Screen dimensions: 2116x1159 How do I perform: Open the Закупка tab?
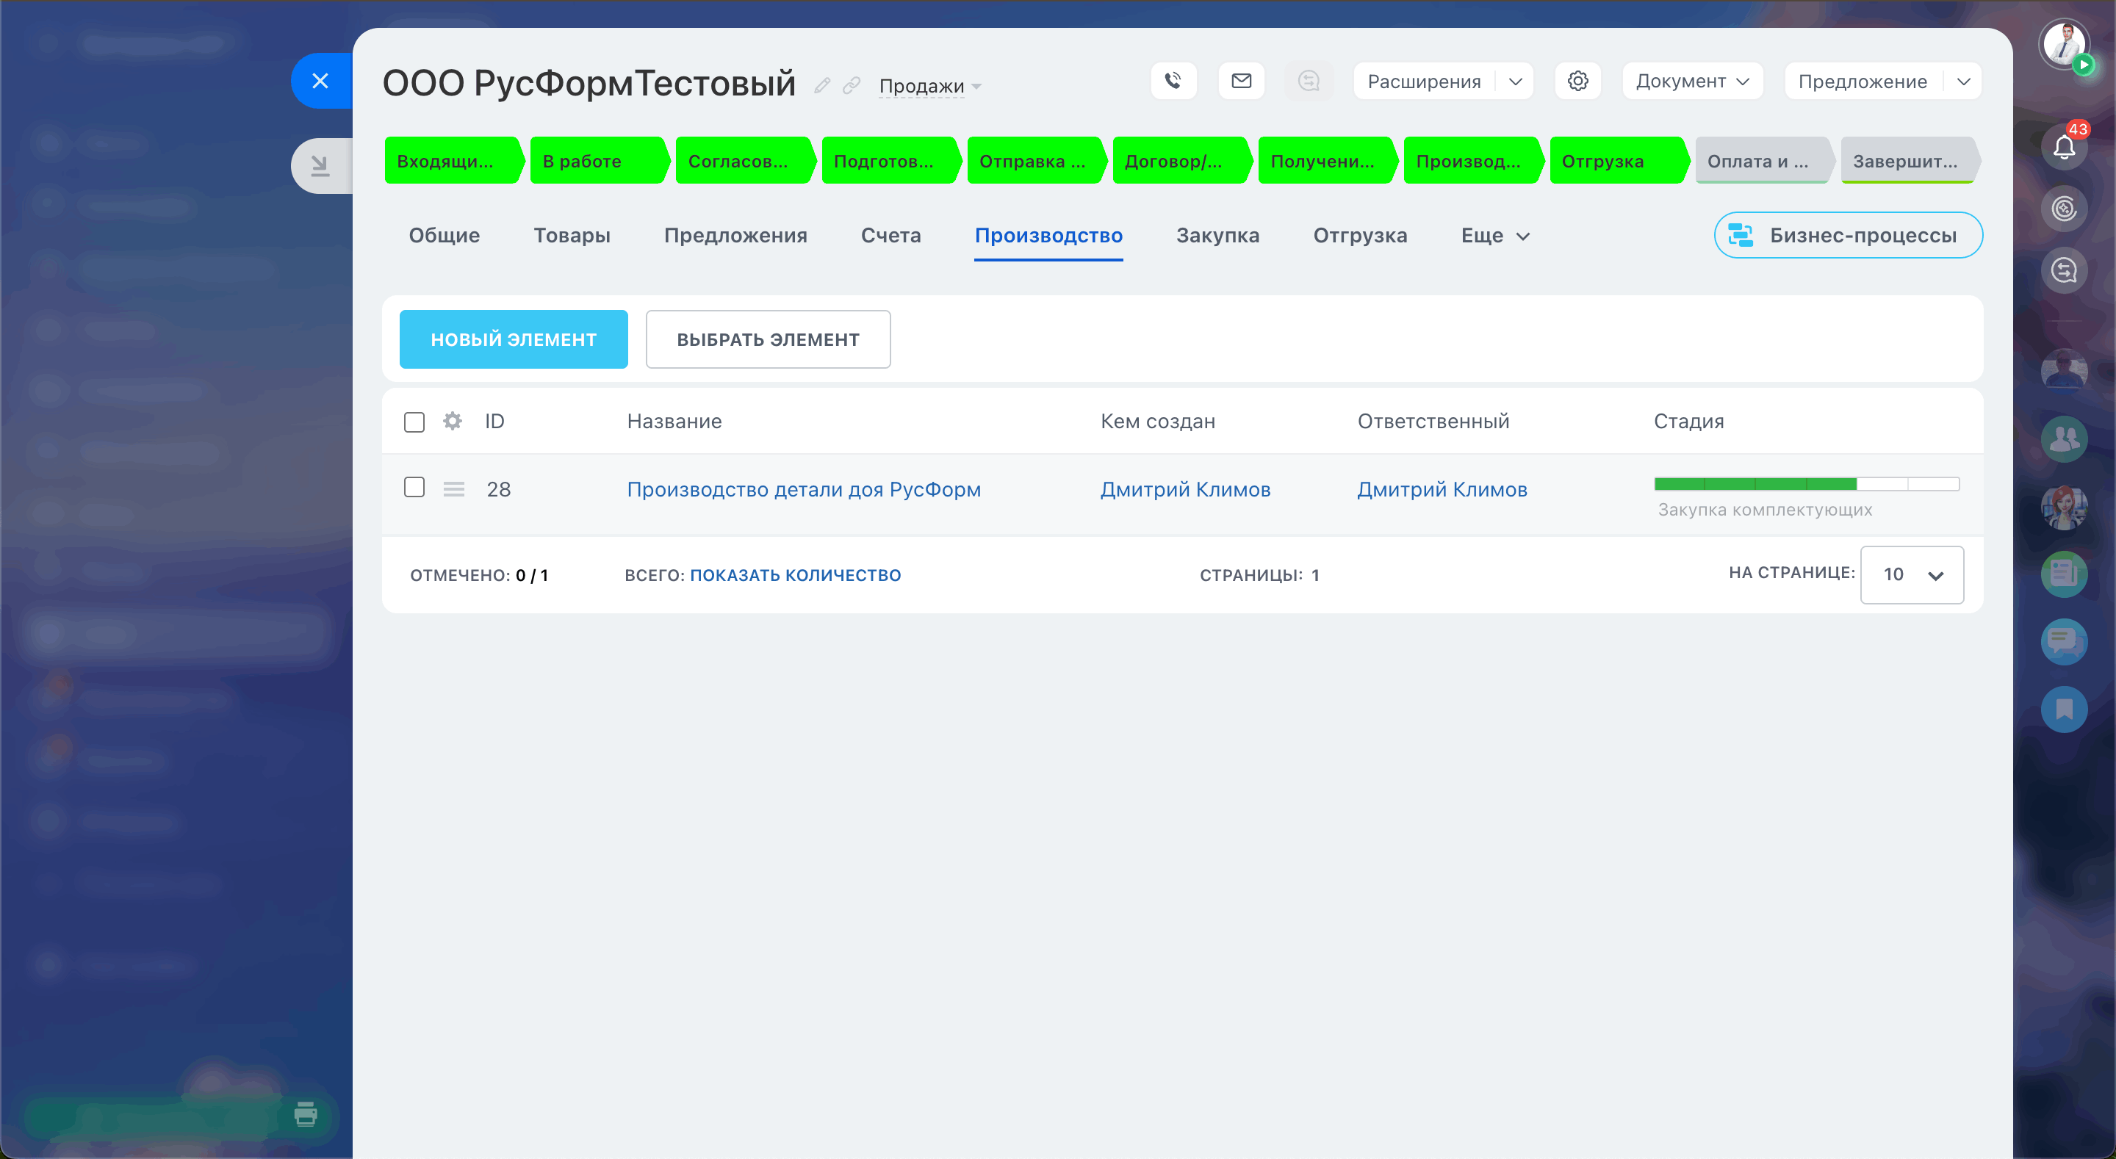click(x=1217, y=236)
